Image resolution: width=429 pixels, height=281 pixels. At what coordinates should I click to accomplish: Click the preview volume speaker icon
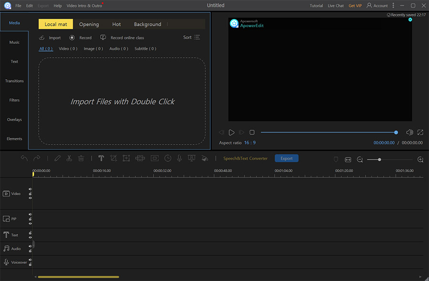[409, 132]
